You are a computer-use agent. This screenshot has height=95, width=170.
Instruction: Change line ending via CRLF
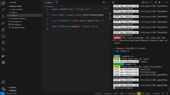(x=122, y=93)
